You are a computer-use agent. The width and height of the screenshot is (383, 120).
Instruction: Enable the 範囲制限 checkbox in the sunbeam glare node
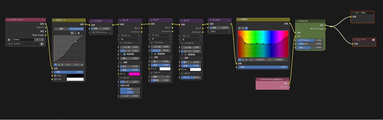pyautogui.click(x=124, y=54)
